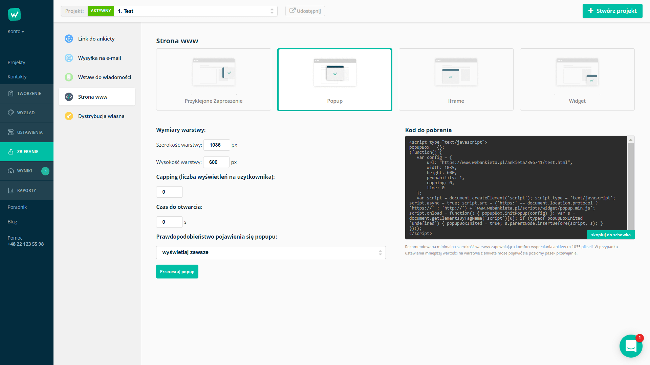Choose the Iframe embed type card
The height and width of the screenshot is (365, 650).
tap(456, 79)
